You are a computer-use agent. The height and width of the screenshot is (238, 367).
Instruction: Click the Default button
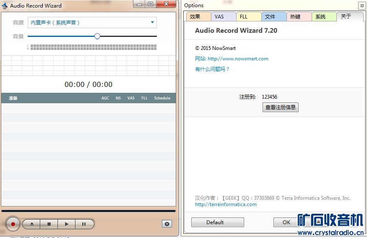(217, 222)
